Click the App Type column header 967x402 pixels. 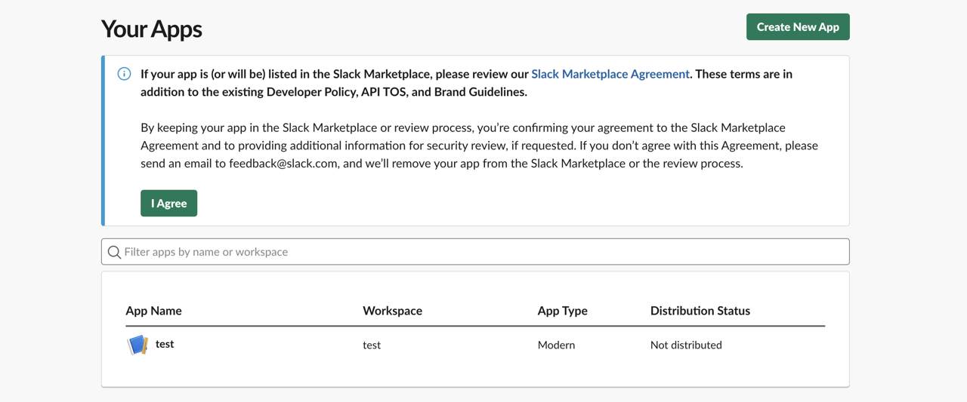tap(562, 311)
